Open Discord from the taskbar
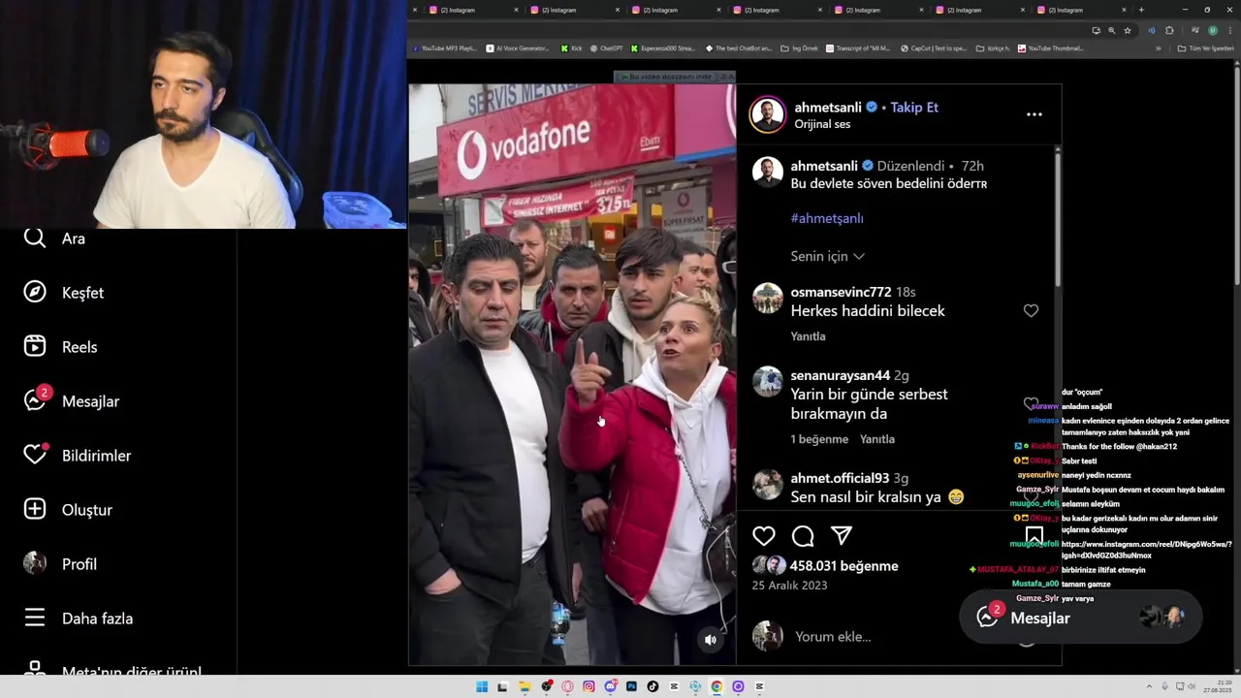Image resolution: width=1241 pixels, height=698 pixels. tap(610, 686)
